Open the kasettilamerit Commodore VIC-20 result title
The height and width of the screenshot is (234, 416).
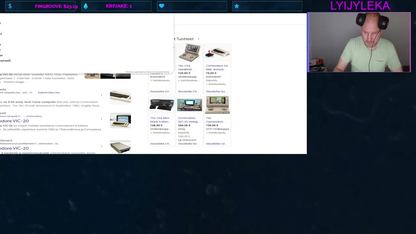tap(14, 148)
